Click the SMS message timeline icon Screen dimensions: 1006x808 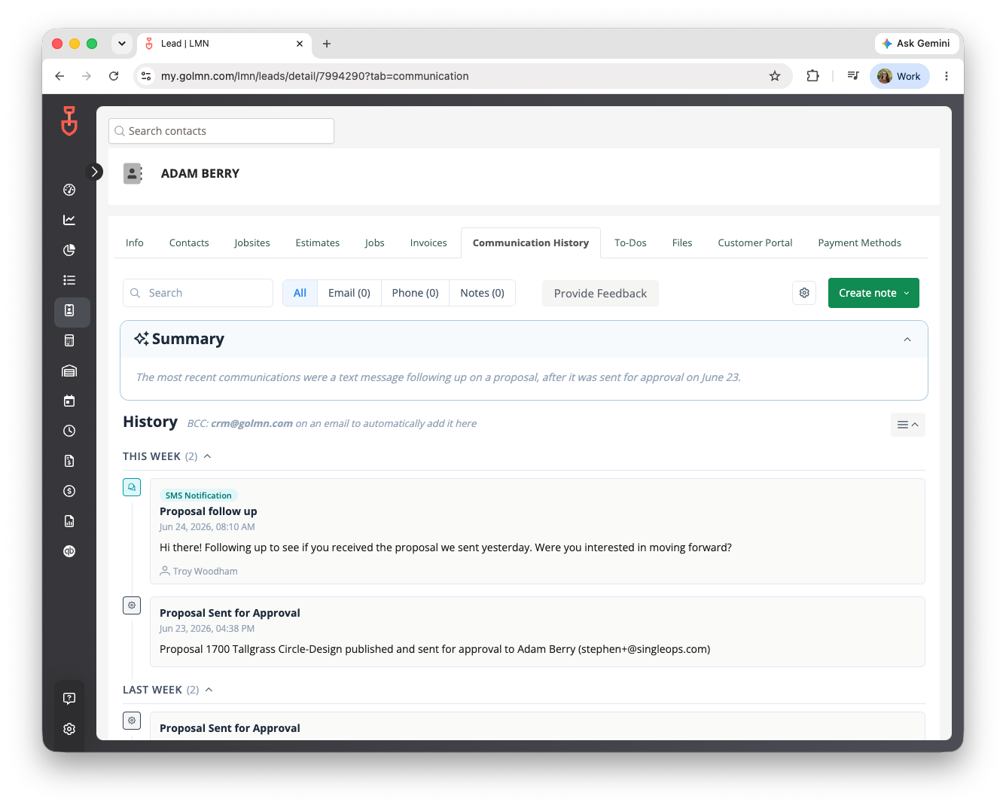[132, 487]
